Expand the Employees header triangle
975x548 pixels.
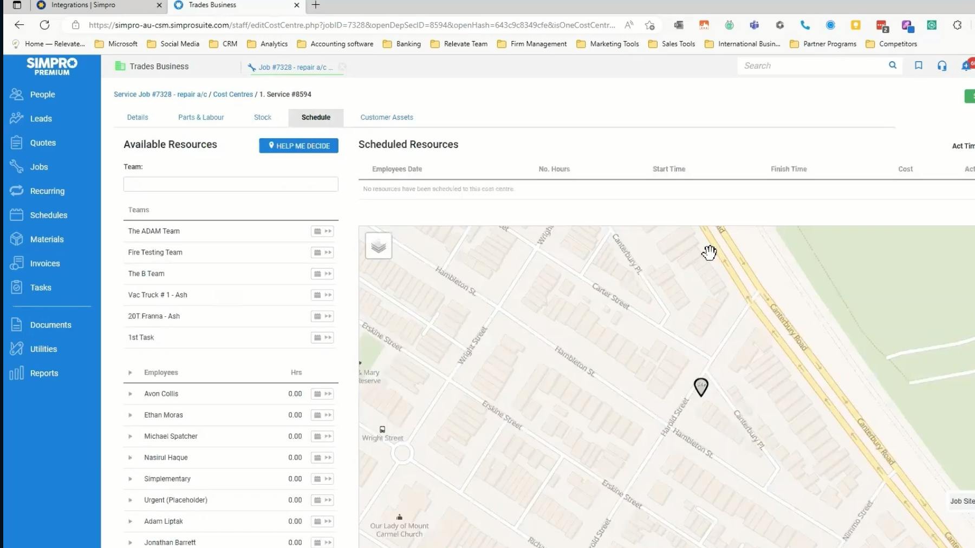tap(130, 373)
